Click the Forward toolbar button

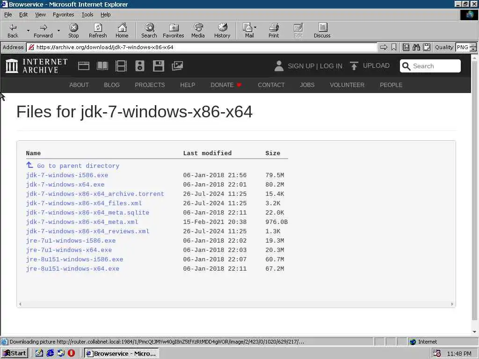click(x=43, y=30)
